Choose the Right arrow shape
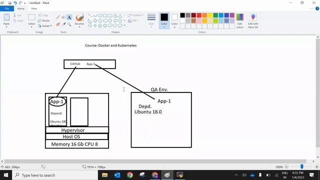This screenshot has height=180, width=320. click(110, 20)
